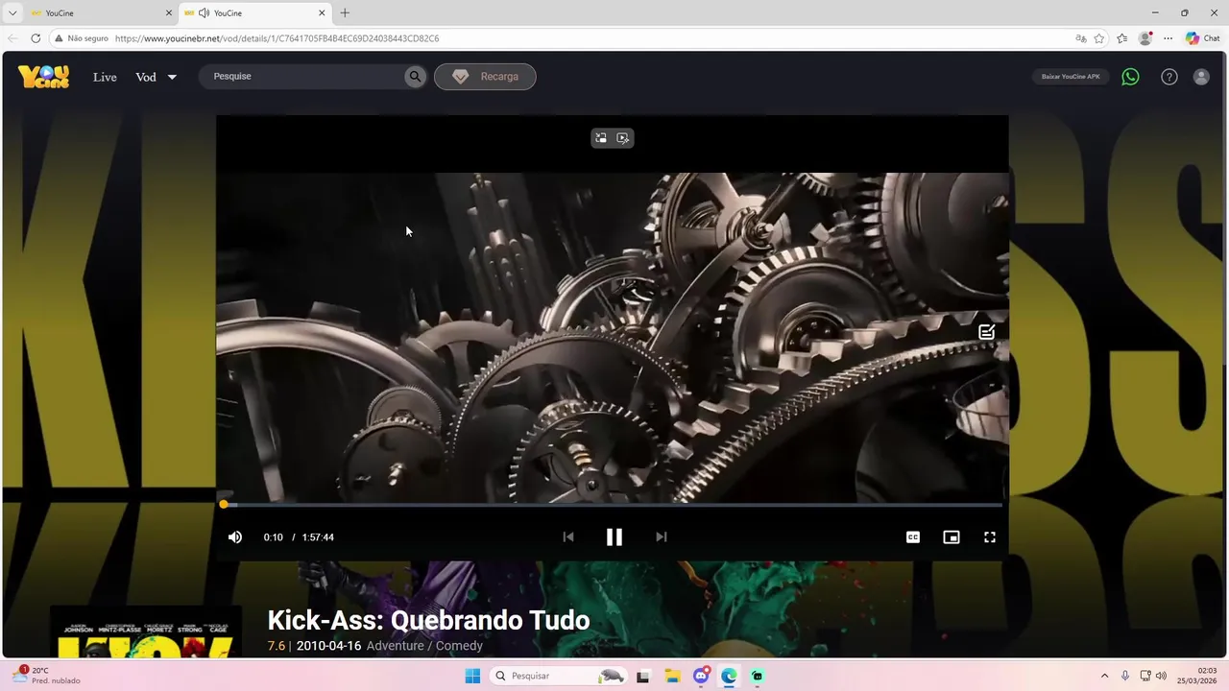Open the taskbar volume icon

(x=1161, y=677)
